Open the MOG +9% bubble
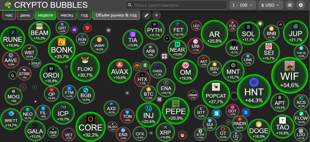Screen dimensions: 310x142 tap(14, 96)
